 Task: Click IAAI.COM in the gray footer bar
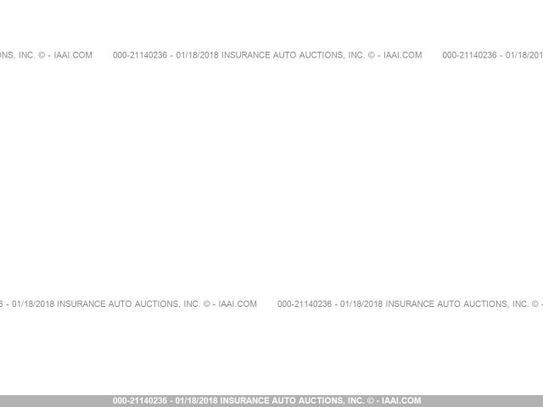(400, 401)
